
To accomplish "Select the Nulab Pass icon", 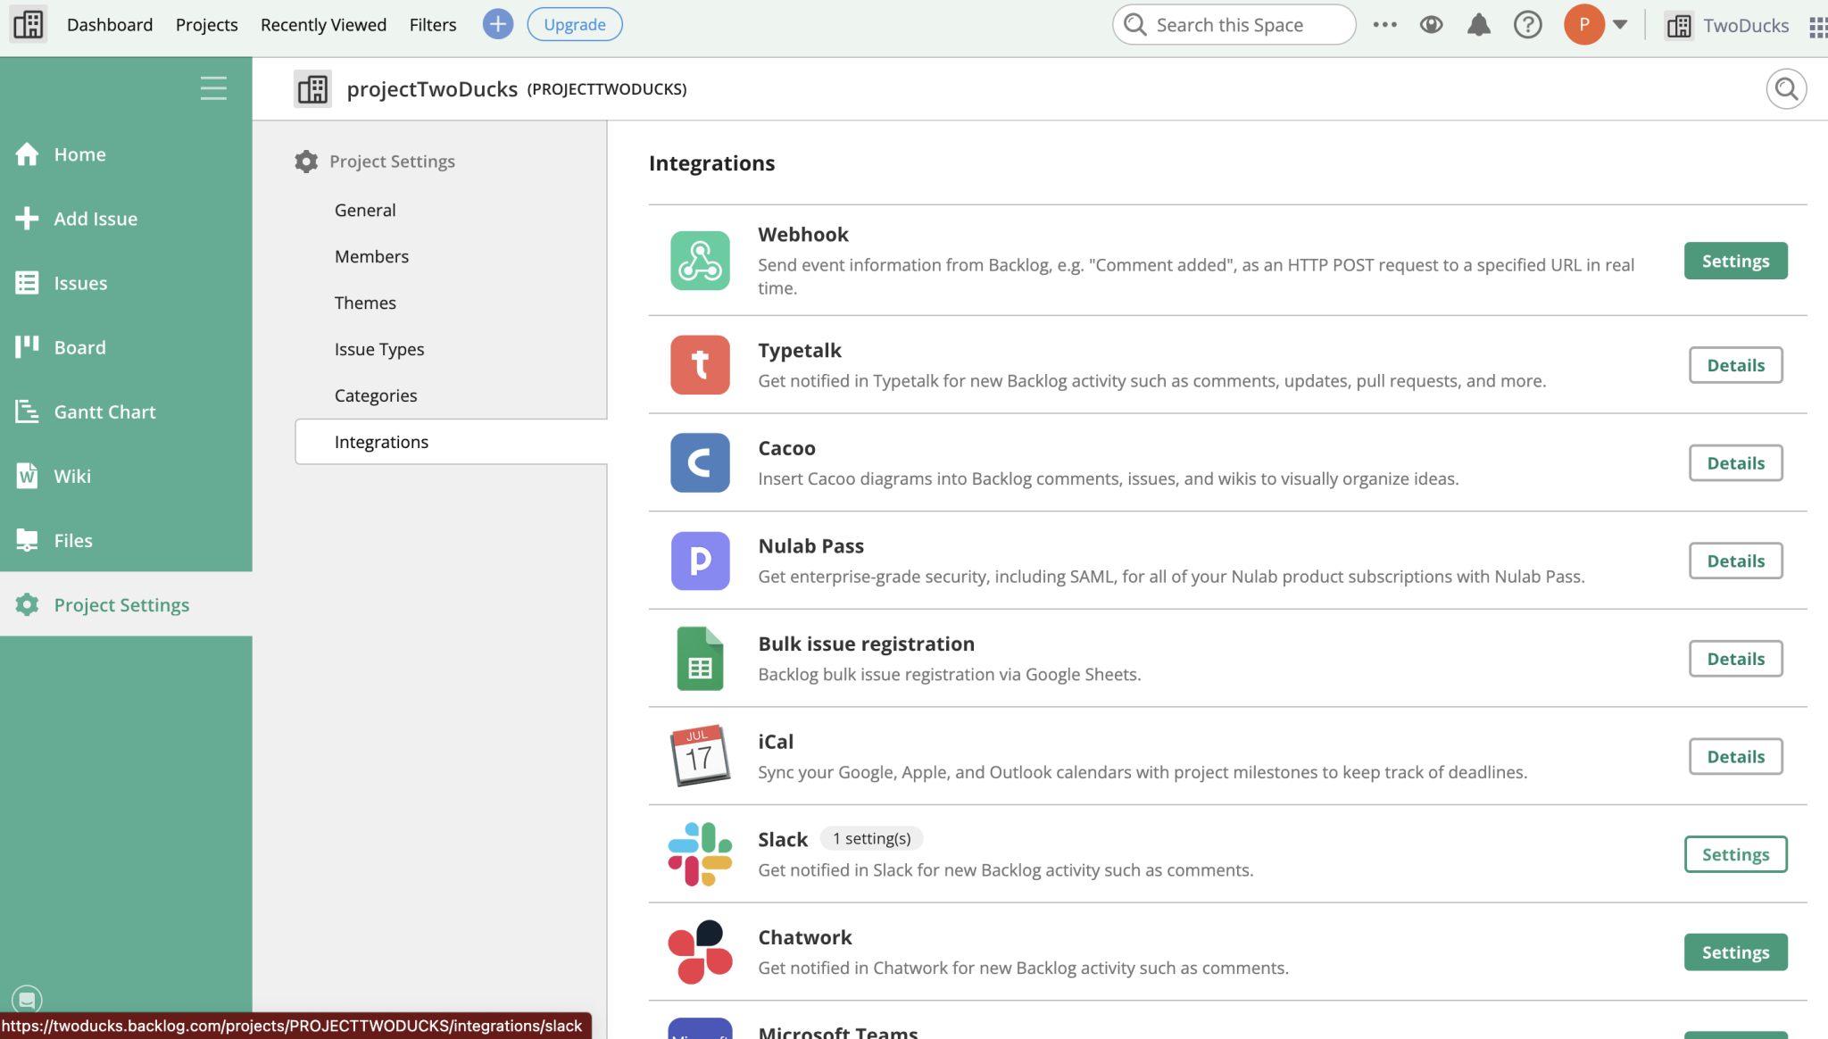I will click(700, 561).
